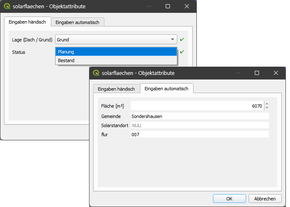The width and height of the screenshot is (290, 207).
Task: Switch to the Eingaben händisch tab in the back window
Action: pos(27,22)
